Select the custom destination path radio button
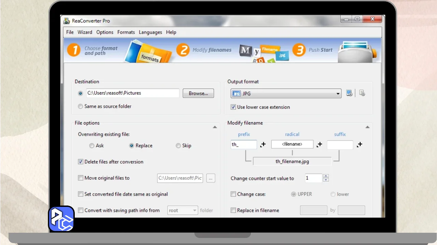The image size is (437, 245). pos(81,93)
